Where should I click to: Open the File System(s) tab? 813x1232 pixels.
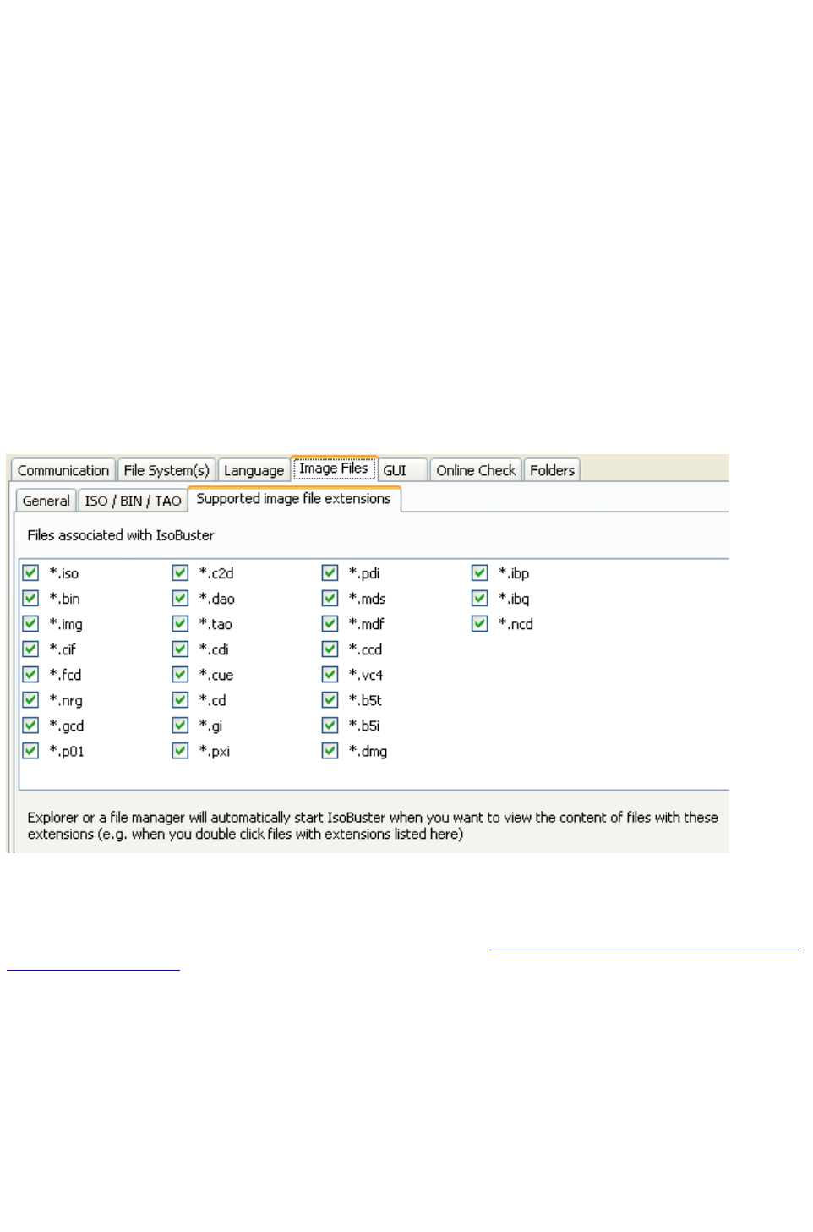click(x=166, y=470)
